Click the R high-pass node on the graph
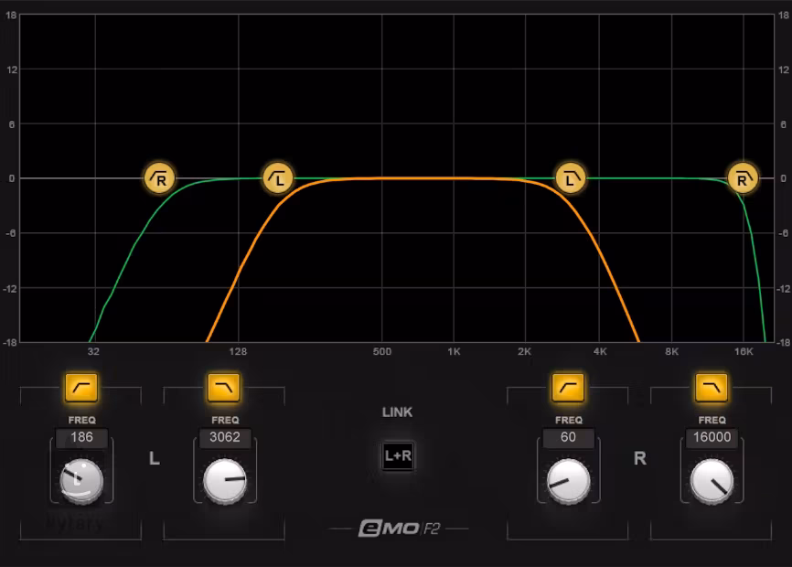Image resolution: width=792 pixels, height=567 pixels. click(x=159, y=178)
